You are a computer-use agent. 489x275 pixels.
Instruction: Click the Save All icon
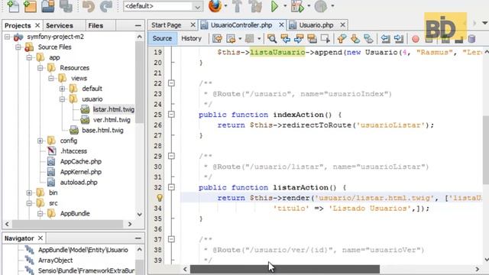66,6
